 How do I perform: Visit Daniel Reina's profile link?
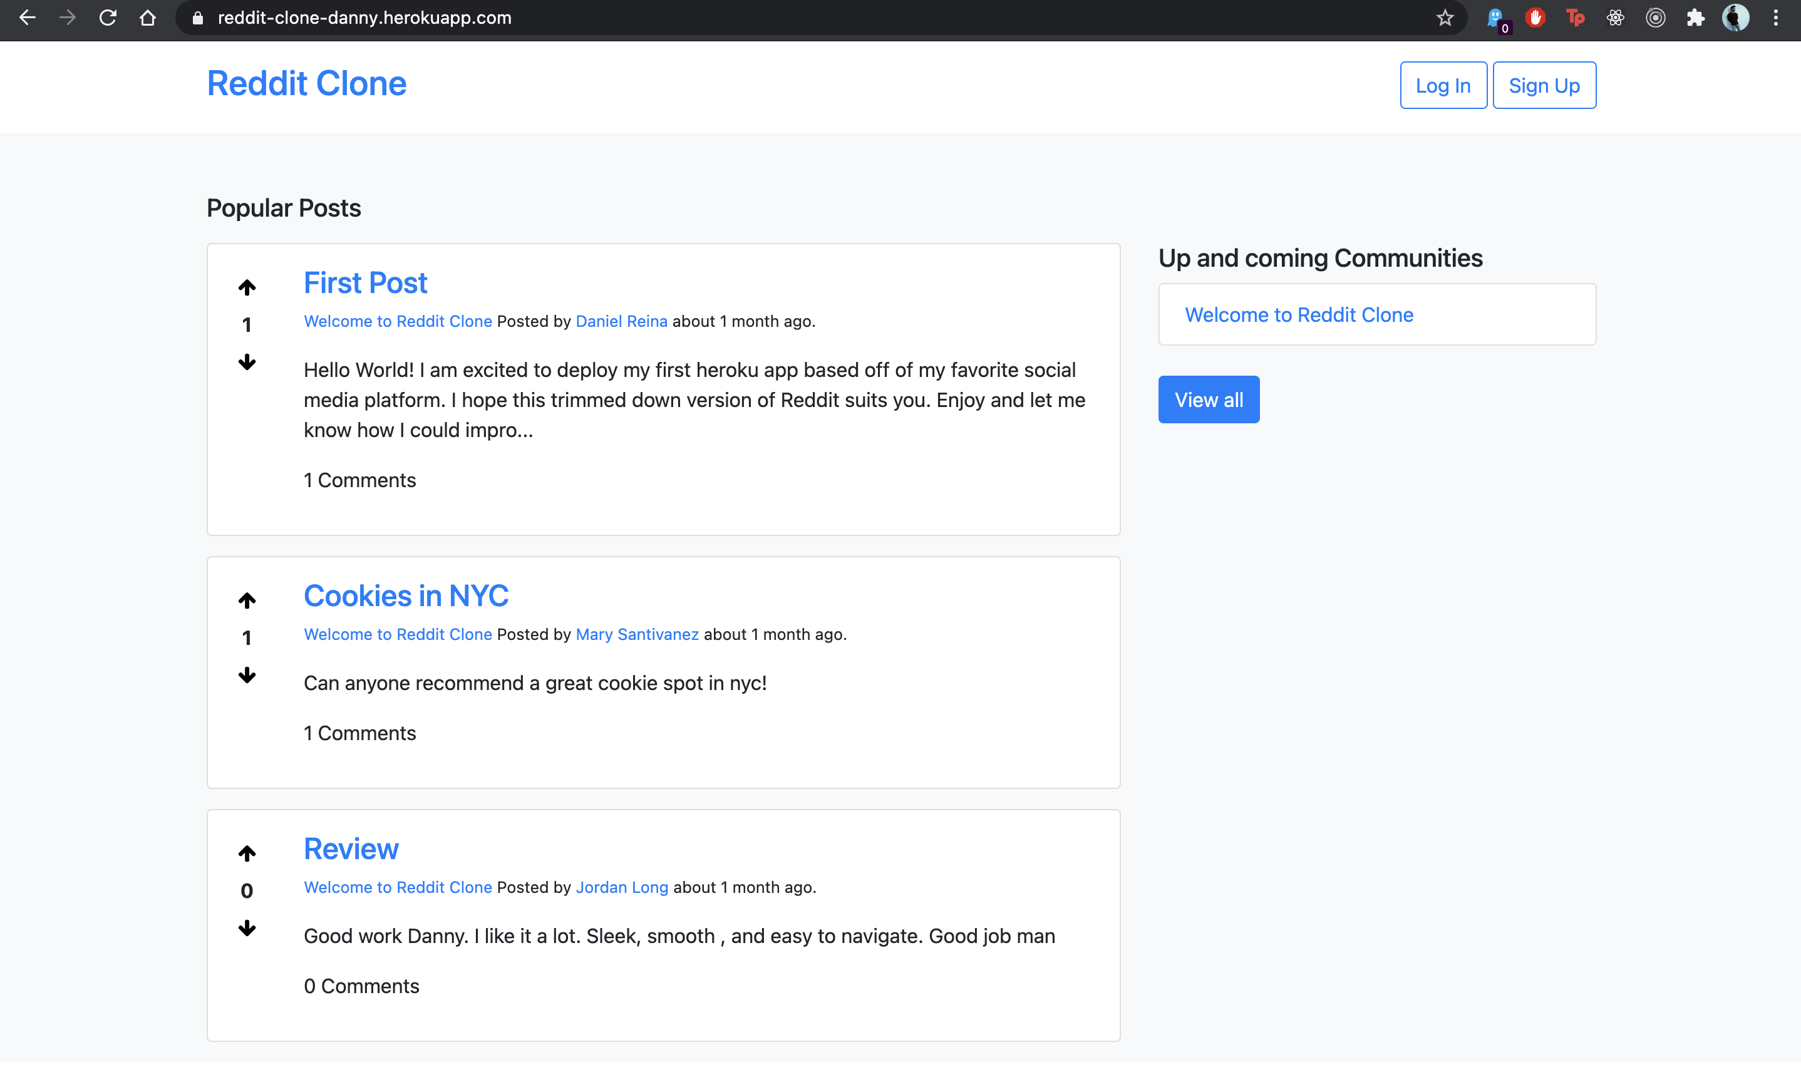pyautogui.click(x=621, y=321)
